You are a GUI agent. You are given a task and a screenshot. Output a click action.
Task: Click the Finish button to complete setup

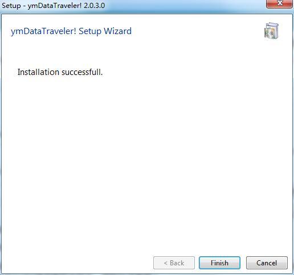219,263
